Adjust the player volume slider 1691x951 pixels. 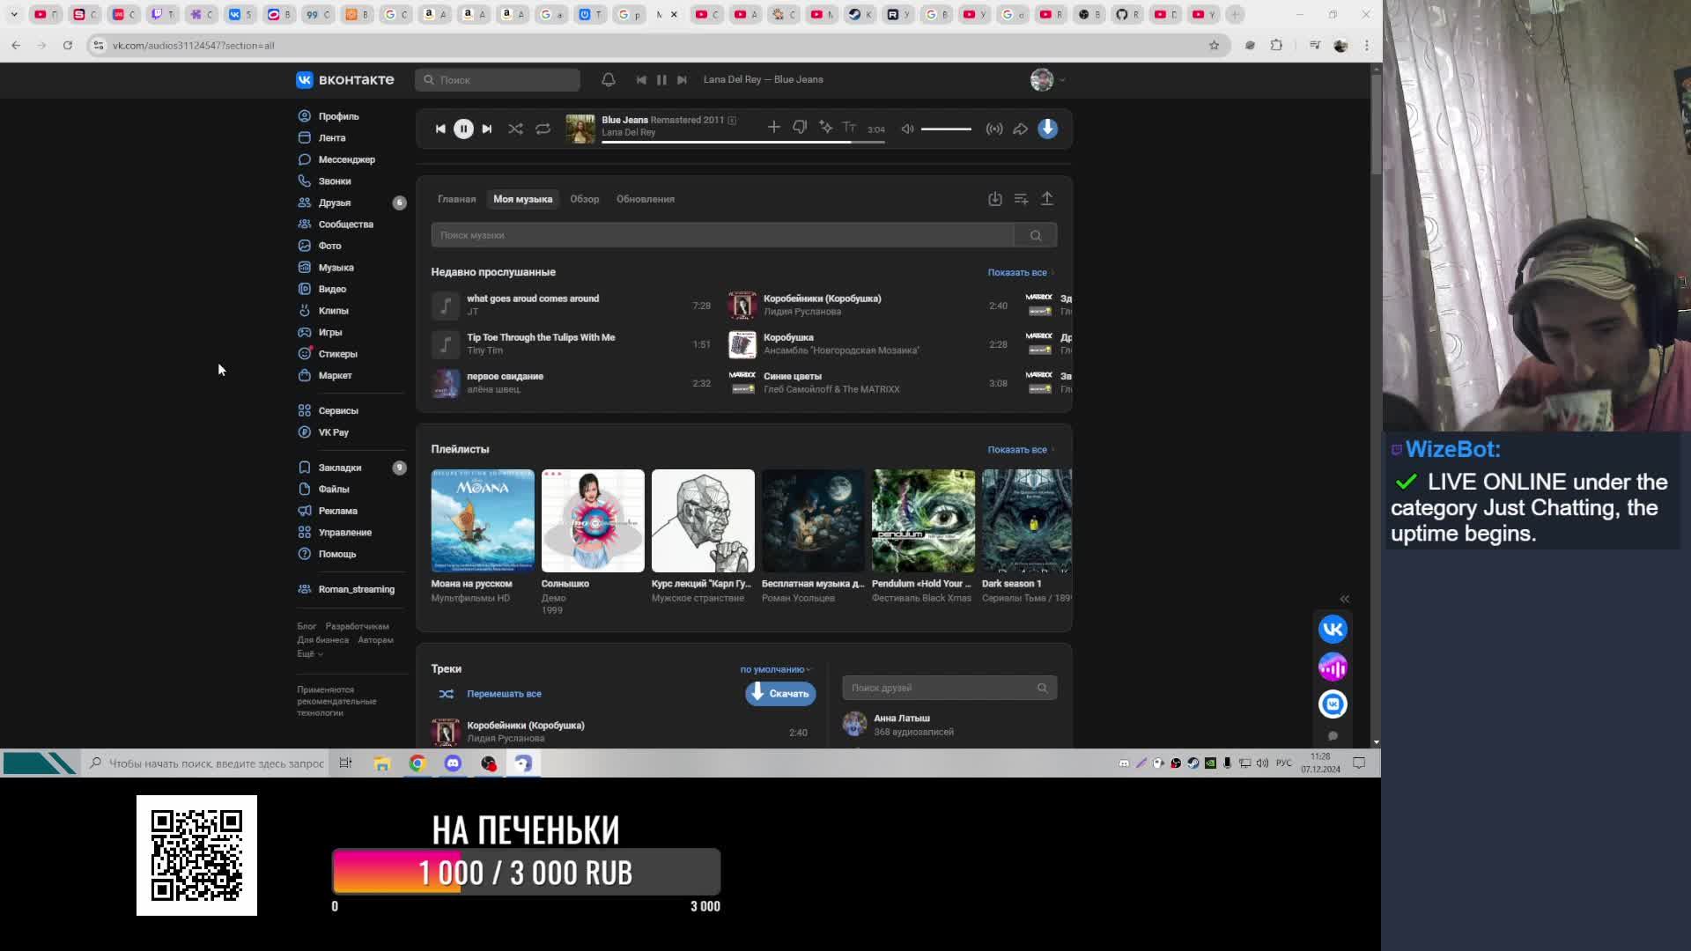946,129
